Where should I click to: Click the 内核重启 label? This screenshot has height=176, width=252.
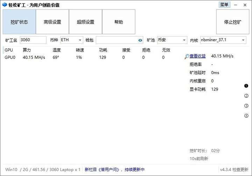point(197,81)
